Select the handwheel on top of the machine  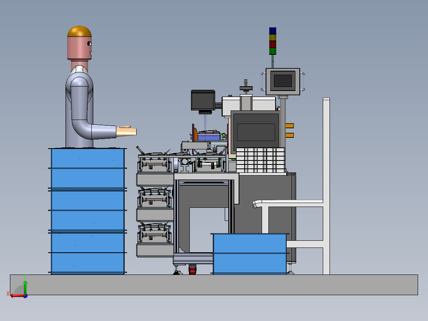246,87
